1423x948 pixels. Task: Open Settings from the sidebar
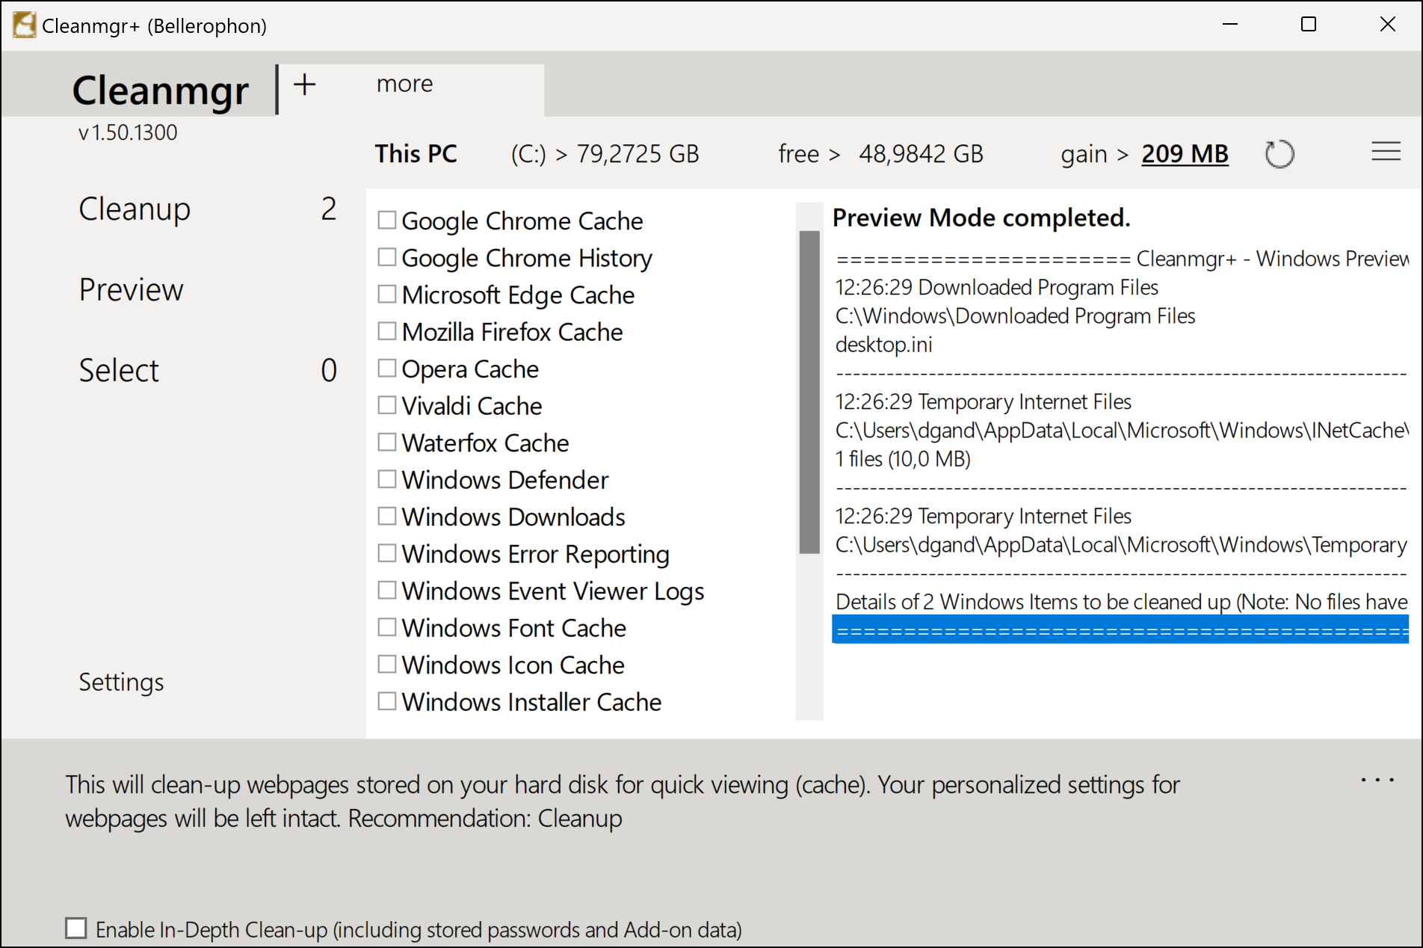click(121, 682)
